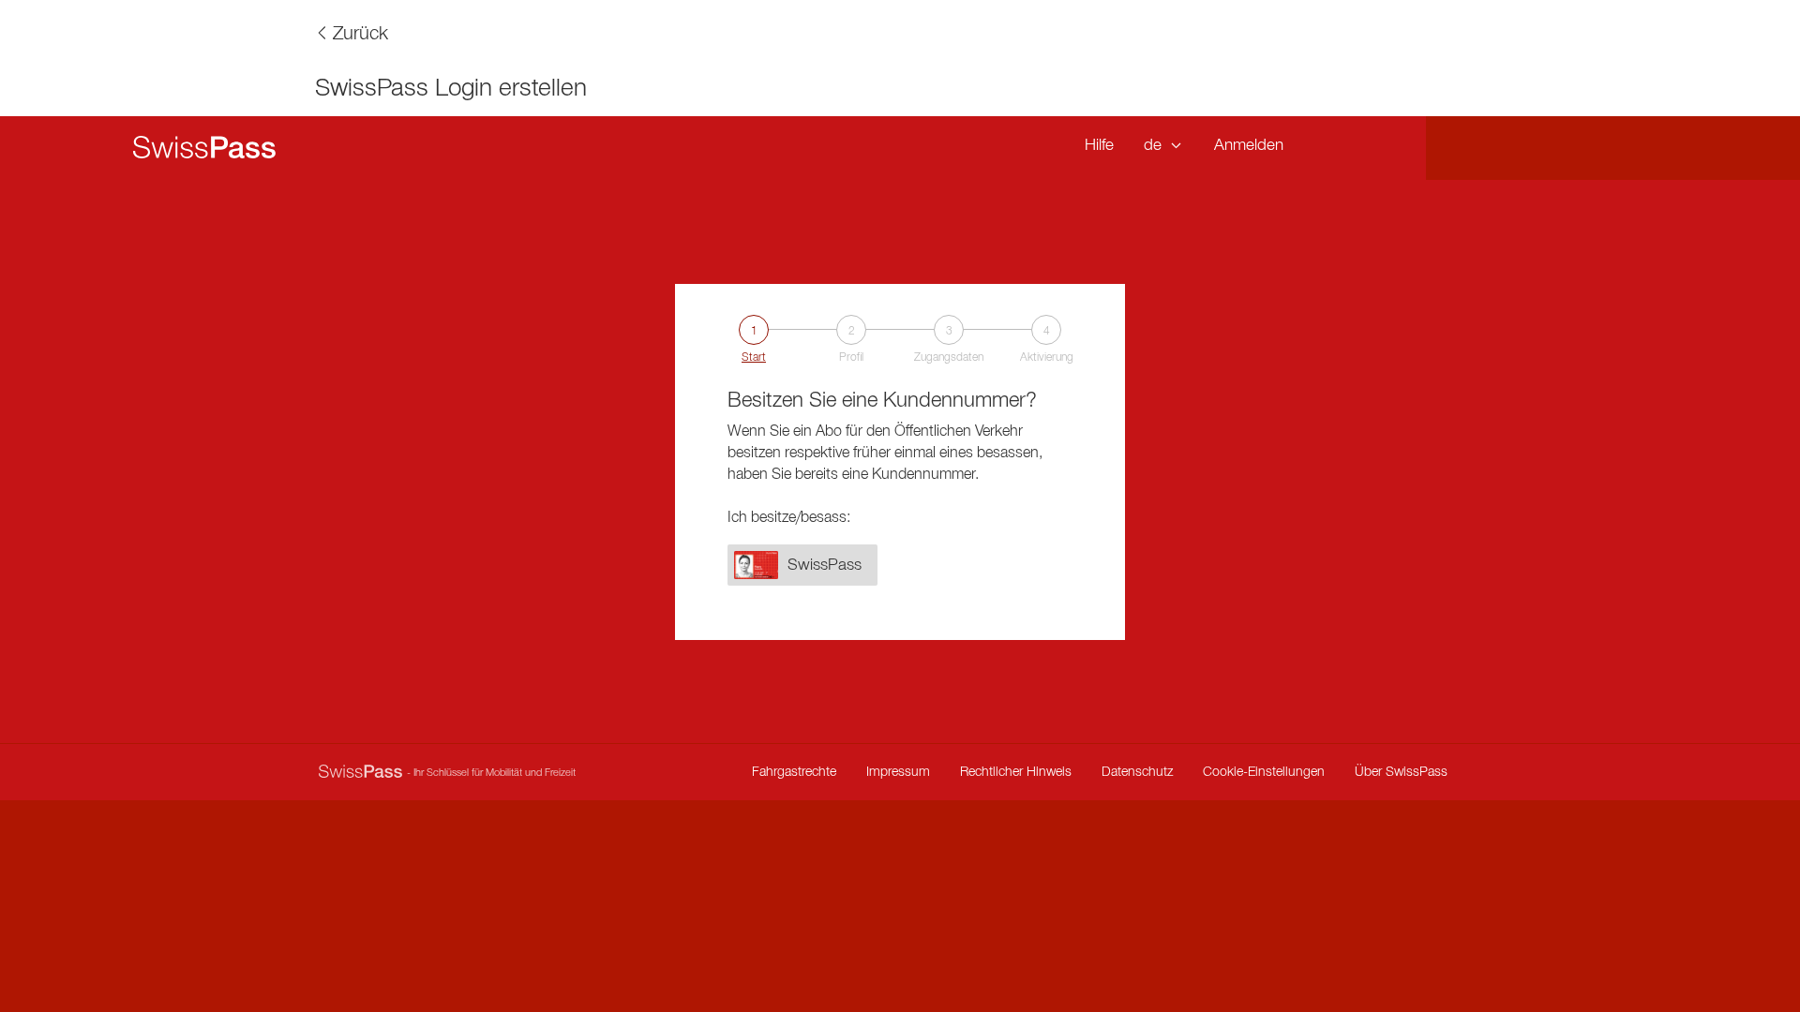Viewport: 1800px width, 1012px height.
Task: Open Cookie-Einstellungen in the footer
Action: point(1264,772)
